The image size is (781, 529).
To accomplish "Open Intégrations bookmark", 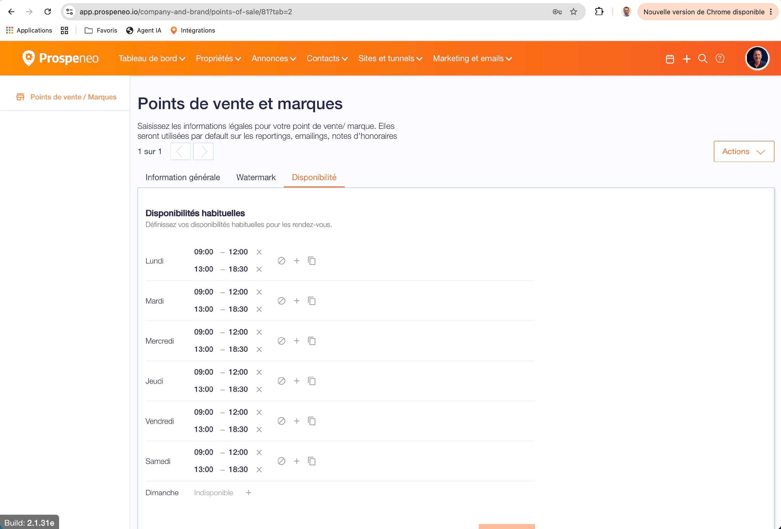I will point(193,30).
